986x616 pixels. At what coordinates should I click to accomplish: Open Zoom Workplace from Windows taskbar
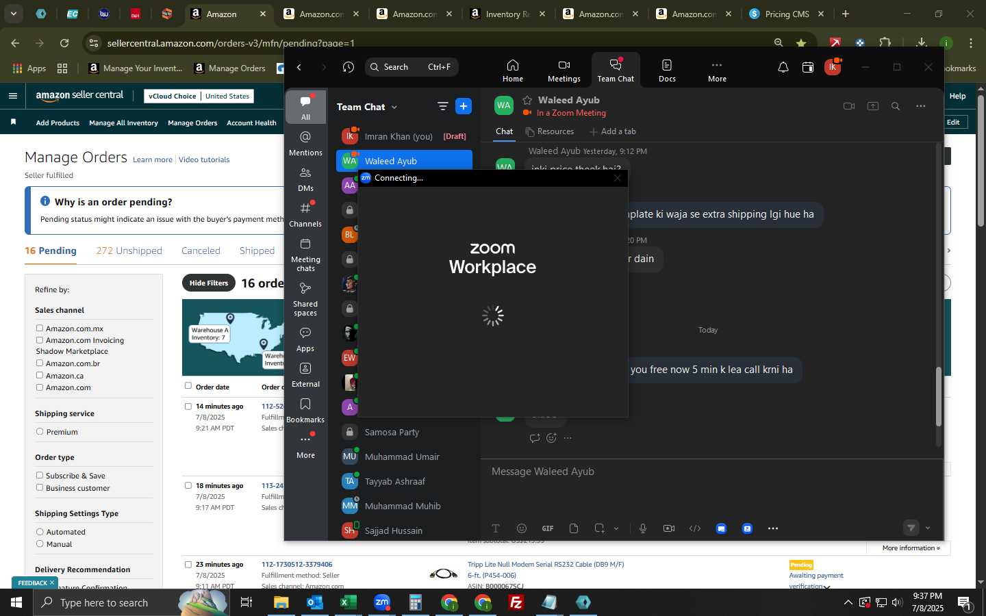[x=382, y=602]
